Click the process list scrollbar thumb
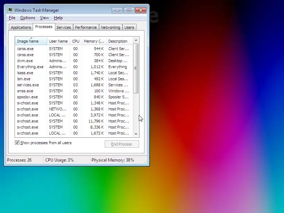284x213 pixels. 136,68
